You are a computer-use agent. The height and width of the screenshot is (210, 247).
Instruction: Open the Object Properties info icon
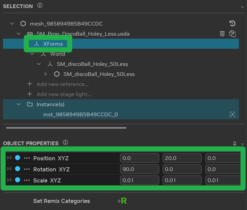click(66, 143)
